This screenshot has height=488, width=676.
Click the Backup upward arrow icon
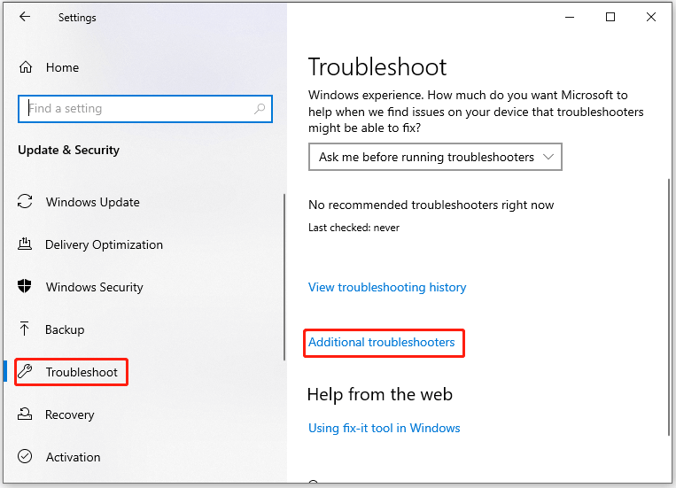coord(25,329)
